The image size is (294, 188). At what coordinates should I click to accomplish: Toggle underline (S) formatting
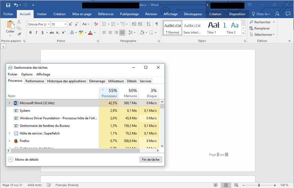(42, 32)
